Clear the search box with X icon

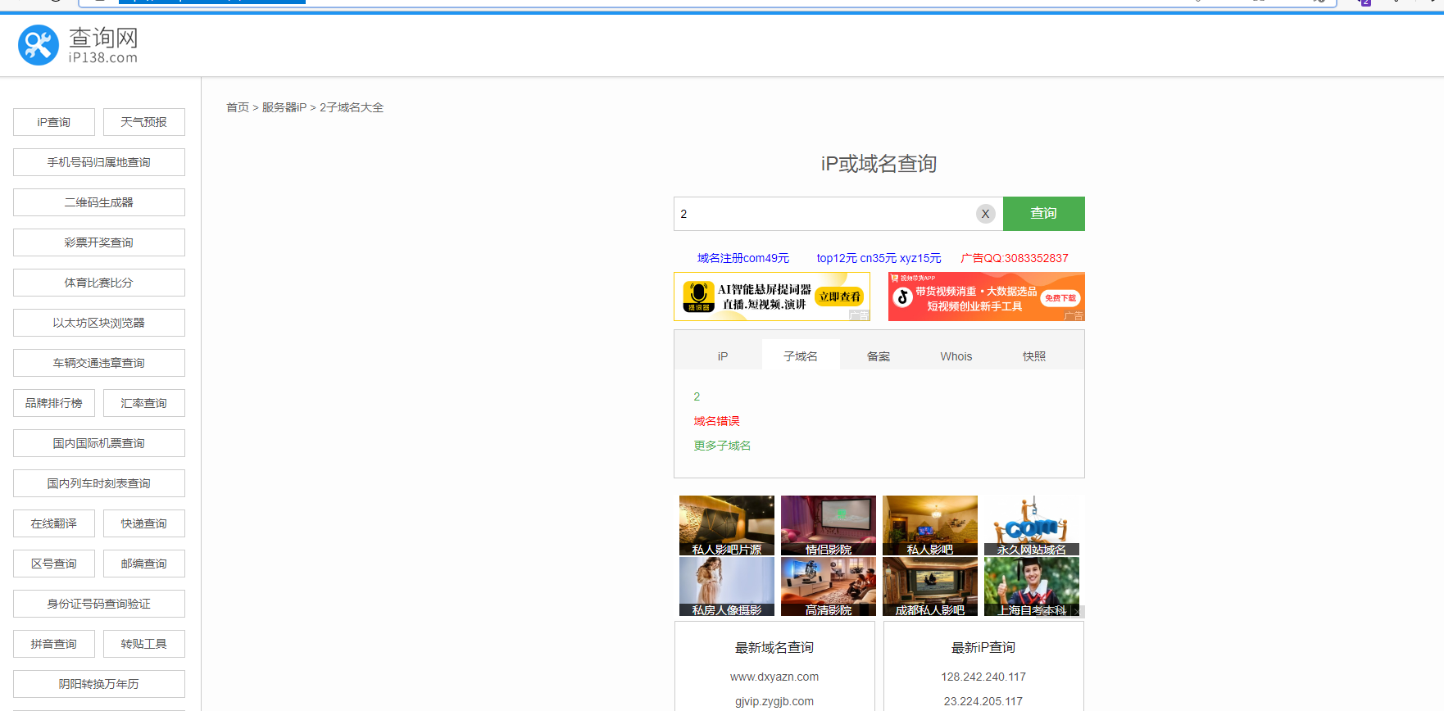(985, 214)
